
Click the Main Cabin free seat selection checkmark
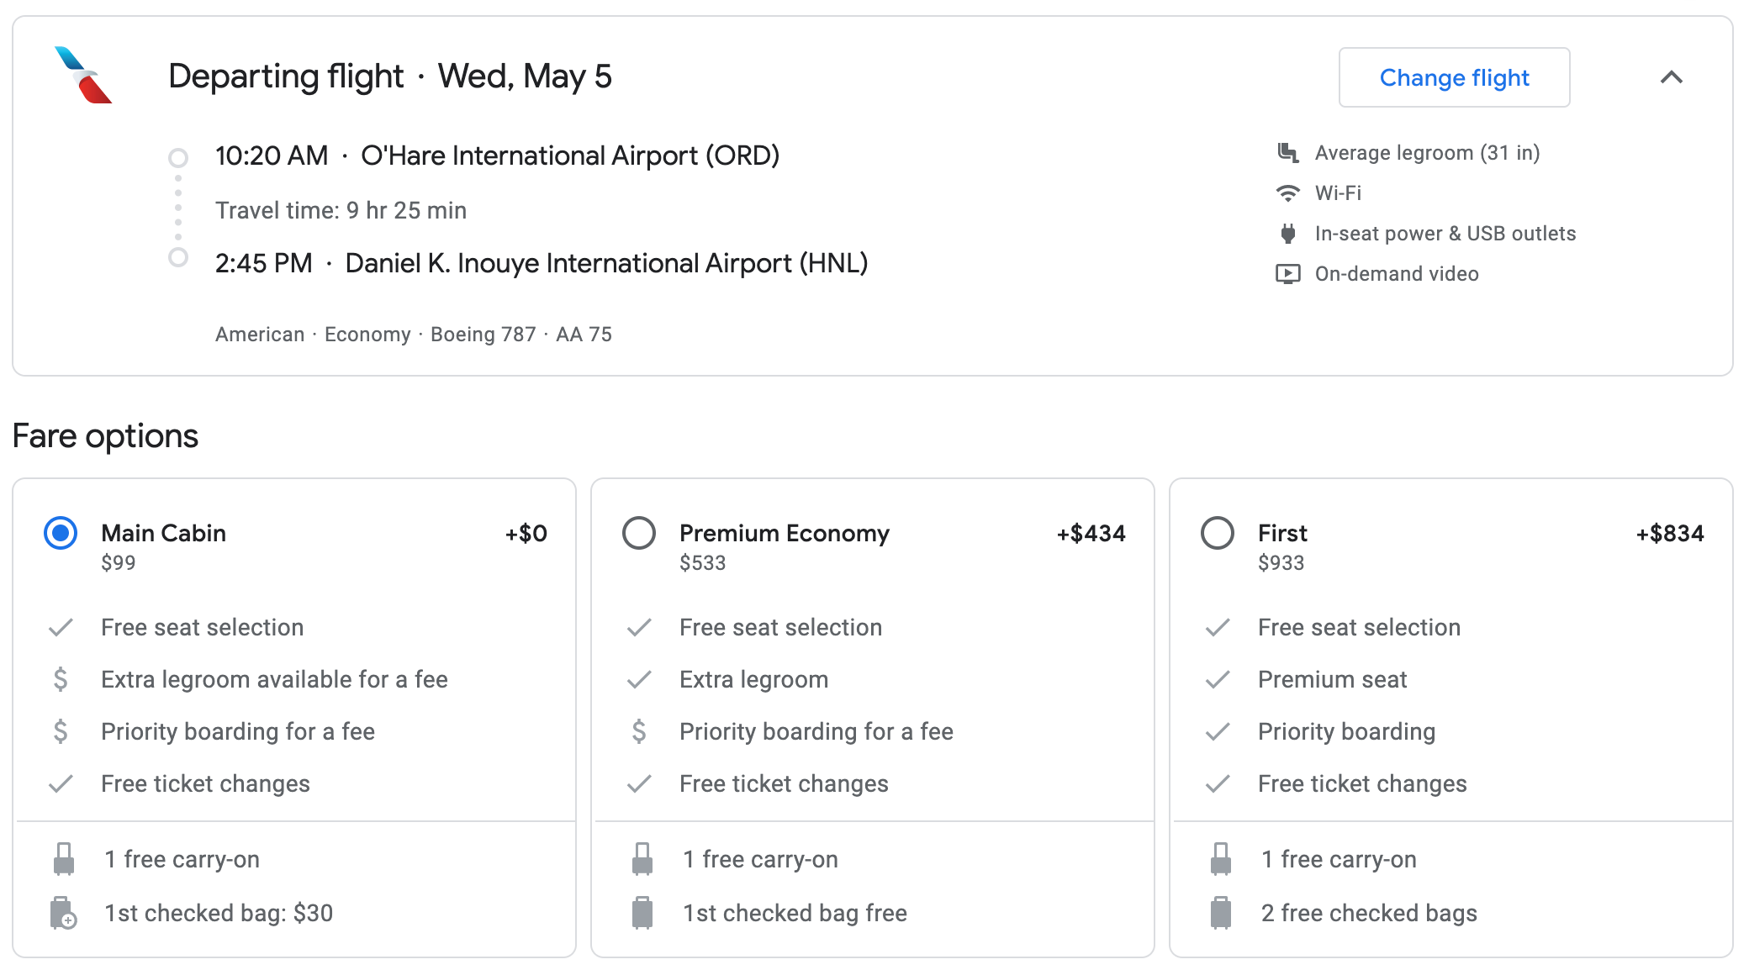pyautogui.click(x=61, y=627)
